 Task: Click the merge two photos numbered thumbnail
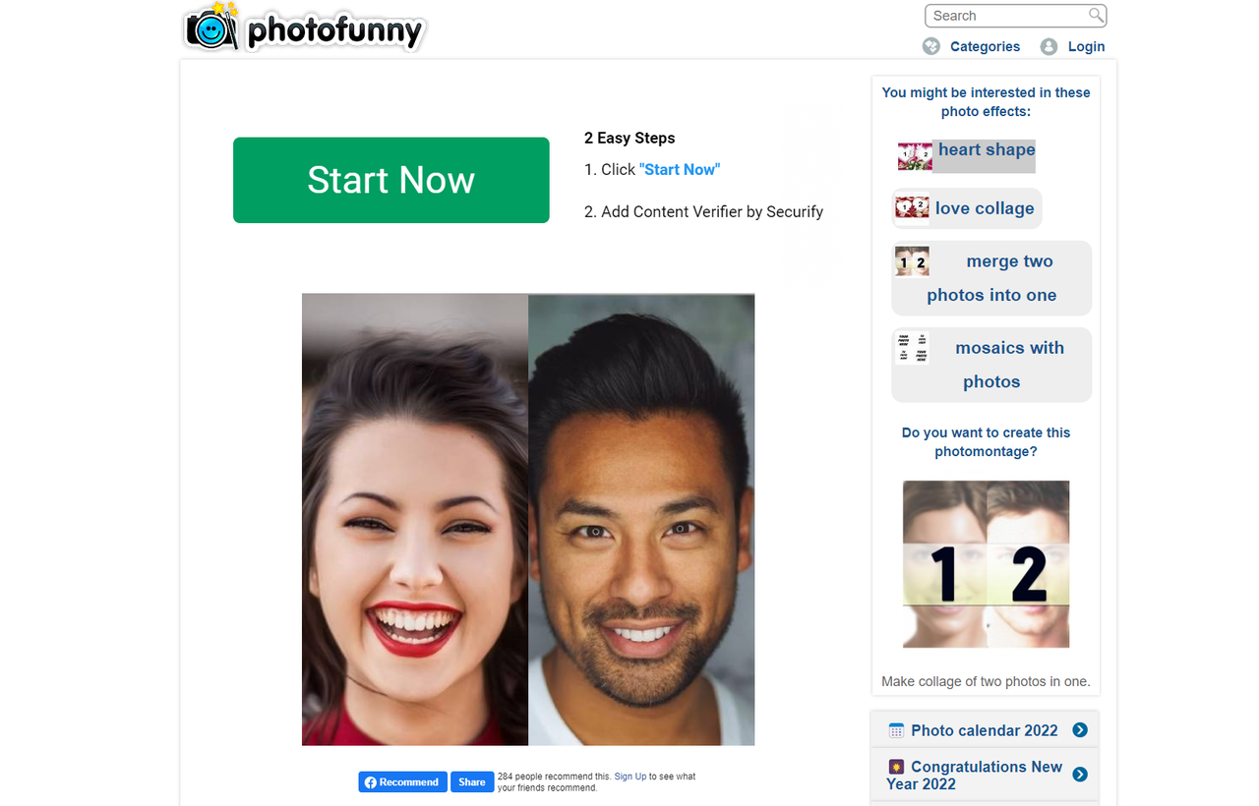tap(912, 260)
